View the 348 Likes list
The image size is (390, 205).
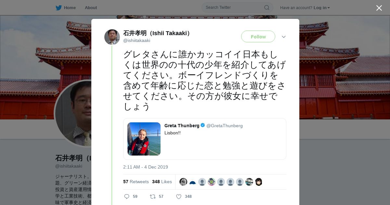pos(162,182)
